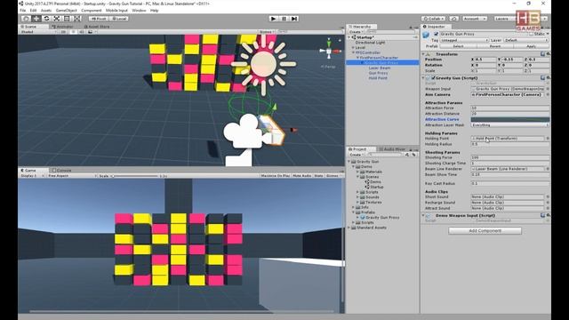Click the Gravity Gun script help icon
Screen dimensions: 569x320
pyautogui.click(x=543, y=77)
